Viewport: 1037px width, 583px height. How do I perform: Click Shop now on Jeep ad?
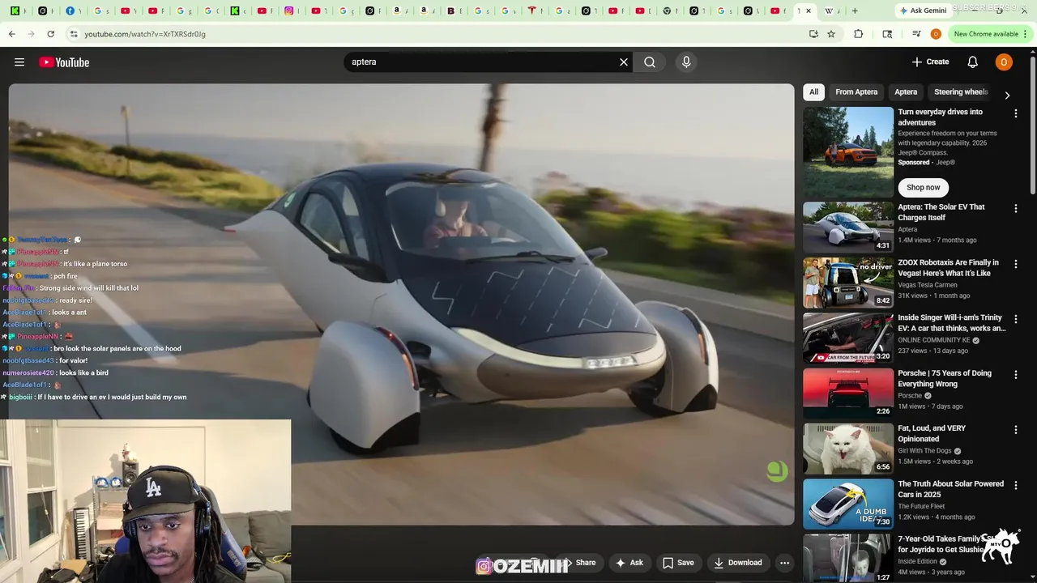pos(923,187)
